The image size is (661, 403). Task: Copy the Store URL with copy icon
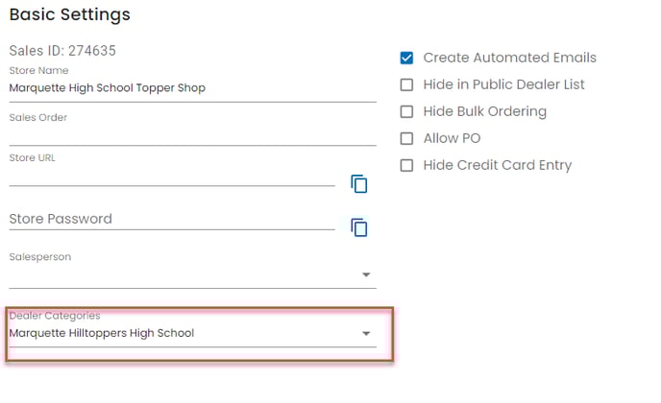click(359, 183)
